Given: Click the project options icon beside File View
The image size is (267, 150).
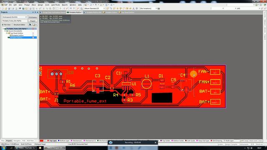Looking at the screenshot, I should pos(30,25).
